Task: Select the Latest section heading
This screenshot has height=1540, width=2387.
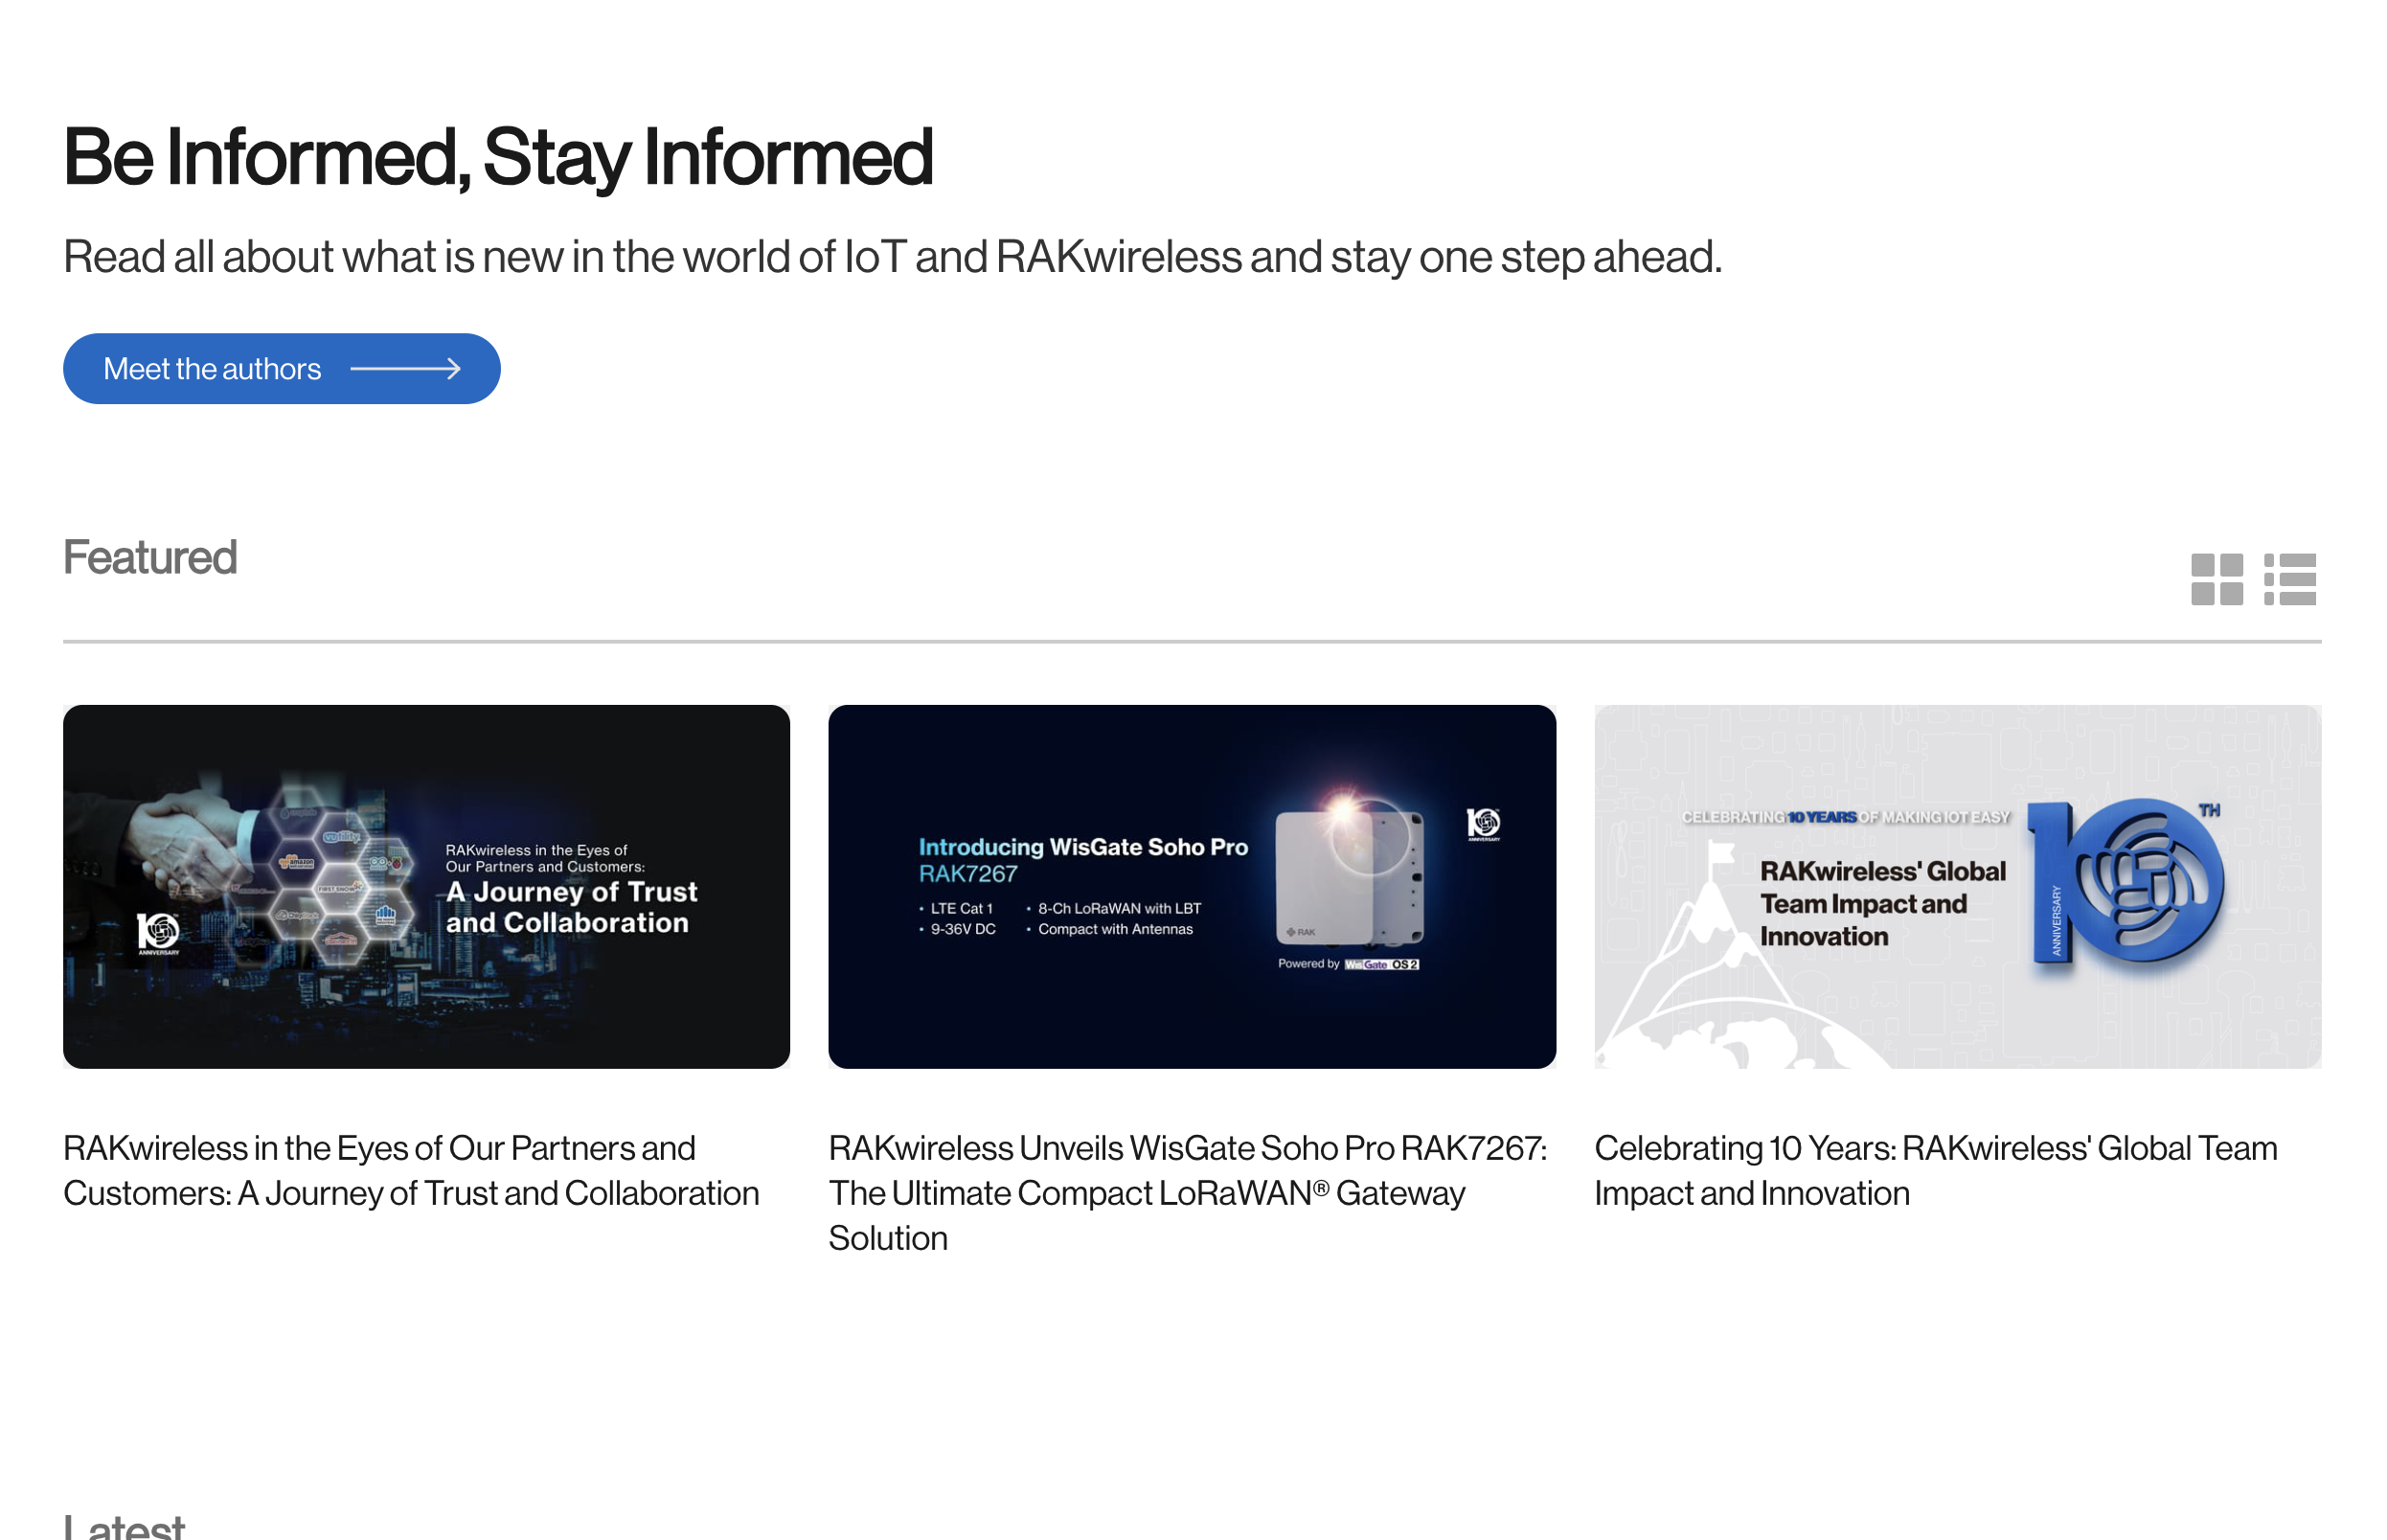Action: pyautogui.click(x=124, y=1526)
